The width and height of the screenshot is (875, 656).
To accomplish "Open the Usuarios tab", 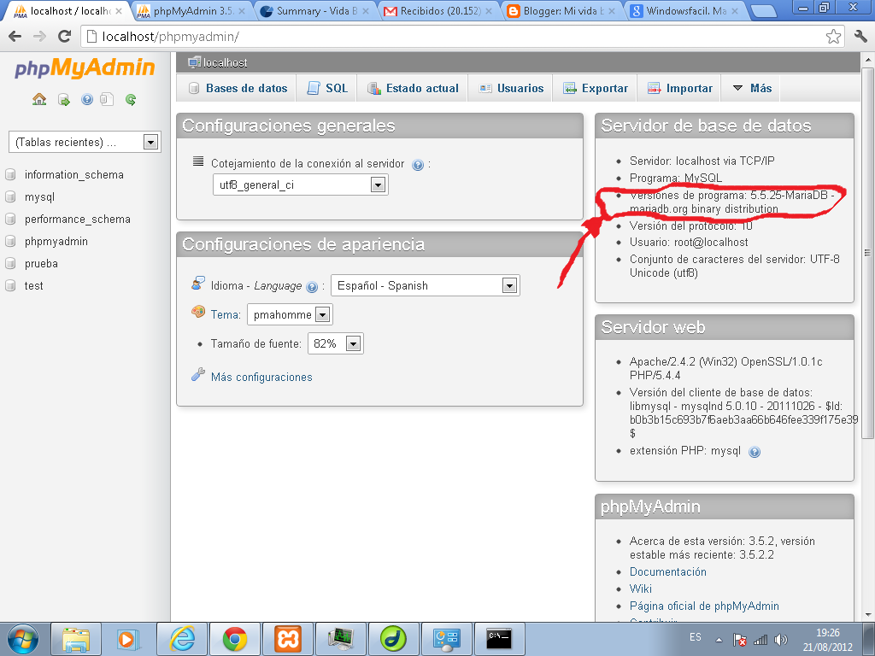I will (511, 88).
